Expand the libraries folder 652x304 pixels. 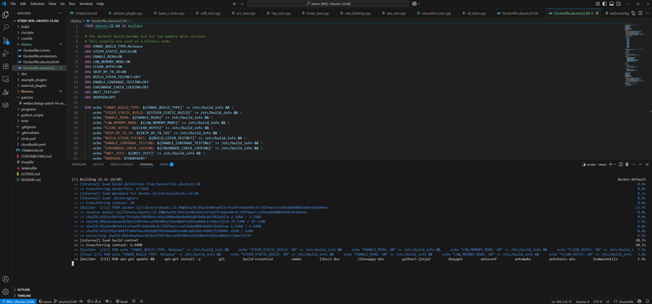pos(38,91)
